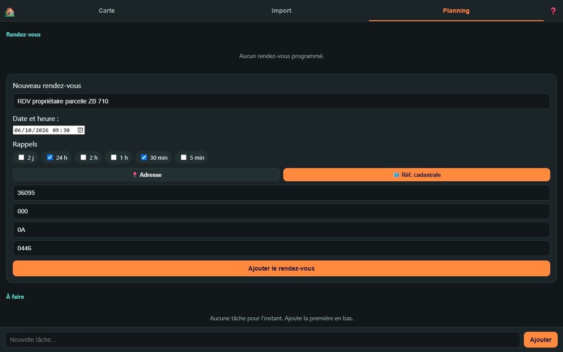Click the pin icon on Adresse
This screenshot has width=563, height=352.
[x=135, y=175]
